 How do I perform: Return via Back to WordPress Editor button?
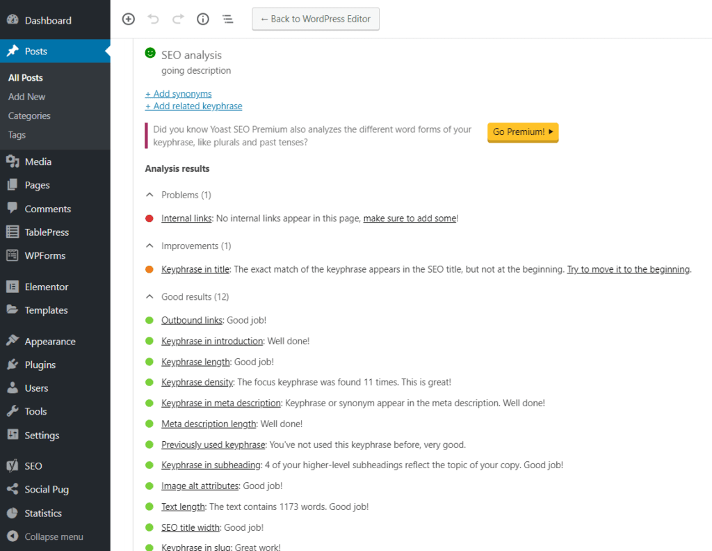pyautogui.click(x=315, y=19)
